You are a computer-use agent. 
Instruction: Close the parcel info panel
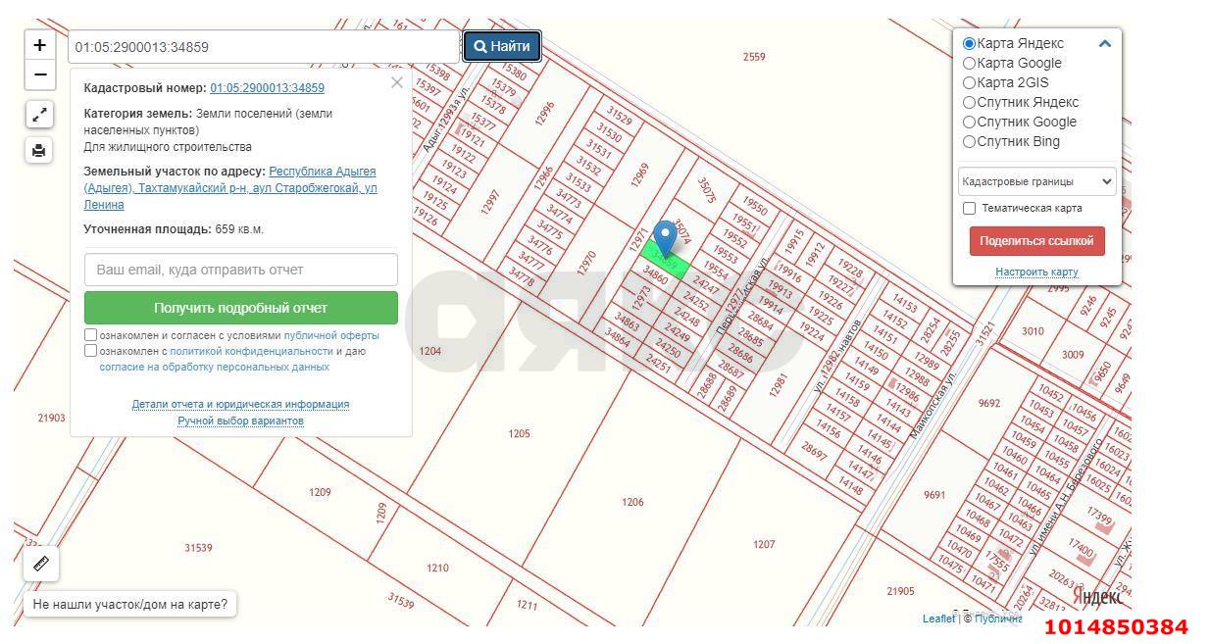point(396,83)
